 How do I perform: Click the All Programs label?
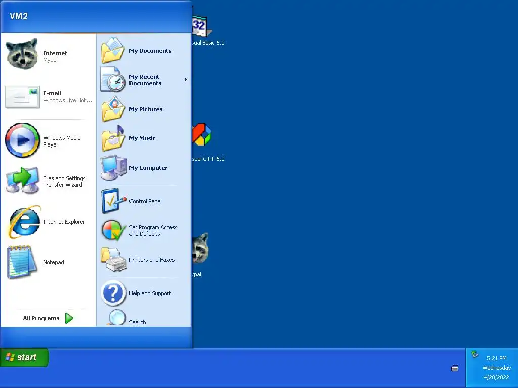pyautogui.click(x=41, y=318)
